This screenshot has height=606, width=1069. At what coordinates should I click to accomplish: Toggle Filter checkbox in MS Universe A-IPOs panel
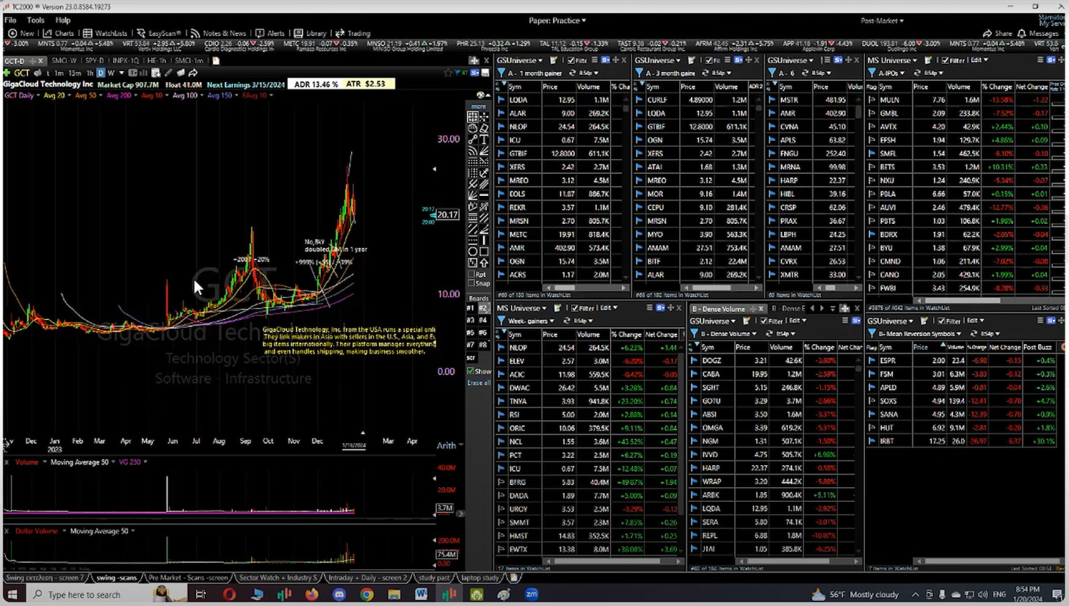point(945,60)
